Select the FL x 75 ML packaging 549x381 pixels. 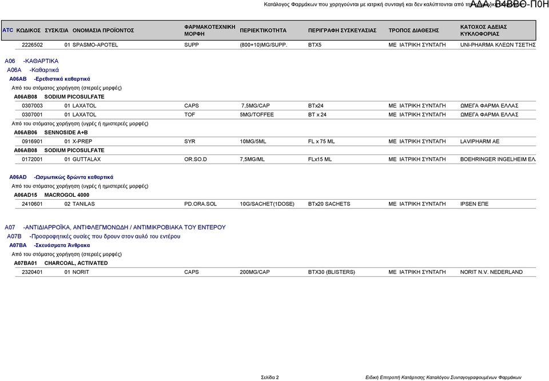coord(321,141)
